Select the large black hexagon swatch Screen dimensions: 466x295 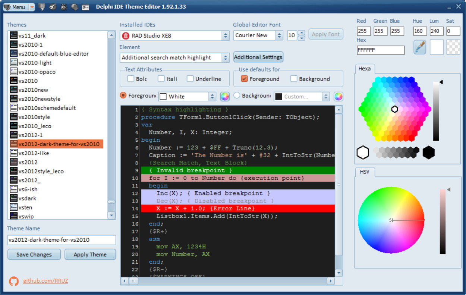pyautogui.click(x=429, y=153)
